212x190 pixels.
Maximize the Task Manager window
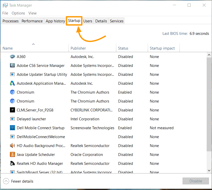tap(189, 5)
